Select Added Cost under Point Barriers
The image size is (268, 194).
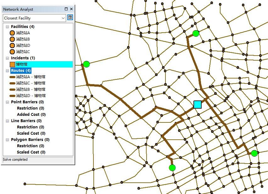(x=31, y=114)
